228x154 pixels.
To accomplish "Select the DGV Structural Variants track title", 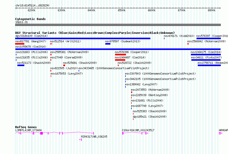I will point(95,33).
